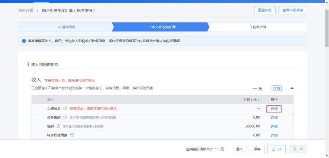Select step 3 税款计算
The height and width of the screenshot is (158, 329).
coord(258,27)
